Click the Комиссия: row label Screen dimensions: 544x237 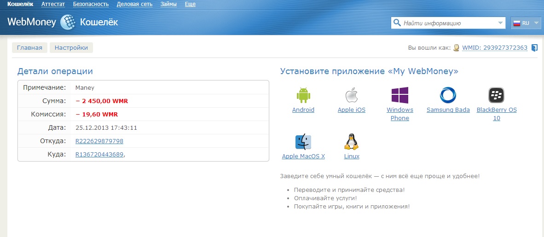(x=49, y=114)
